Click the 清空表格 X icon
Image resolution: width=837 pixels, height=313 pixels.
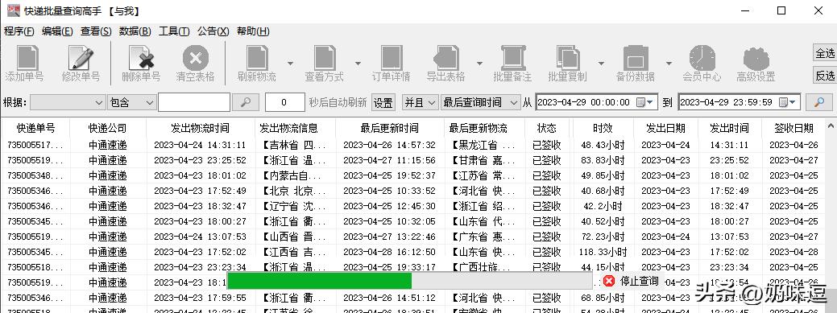[x=196, y=58]
